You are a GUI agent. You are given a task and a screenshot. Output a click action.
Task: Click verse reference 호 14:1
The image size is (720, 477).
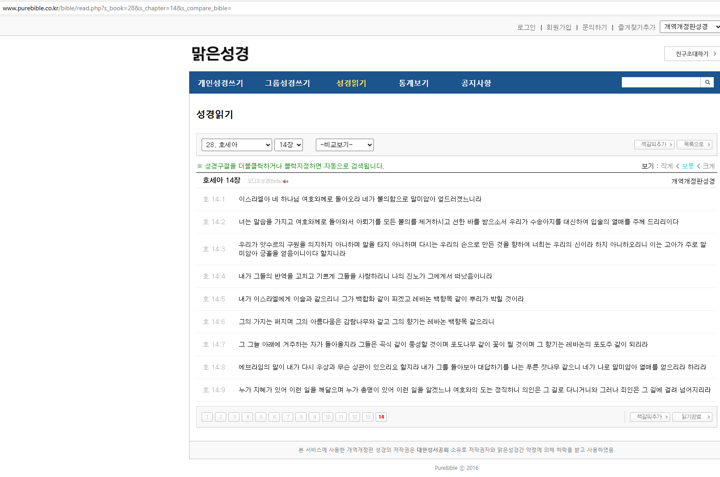click(x=214, y=199)
